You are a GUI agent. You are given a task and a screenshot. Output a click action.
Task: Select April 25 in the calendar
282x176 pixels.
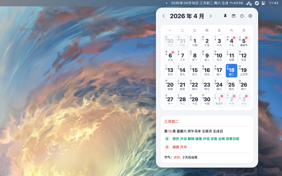coord(232,85)
